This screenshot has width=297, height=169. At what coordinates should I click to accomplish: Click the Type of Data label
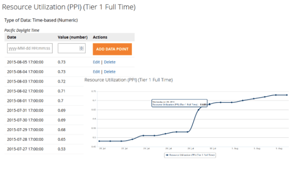coord(41,20)
